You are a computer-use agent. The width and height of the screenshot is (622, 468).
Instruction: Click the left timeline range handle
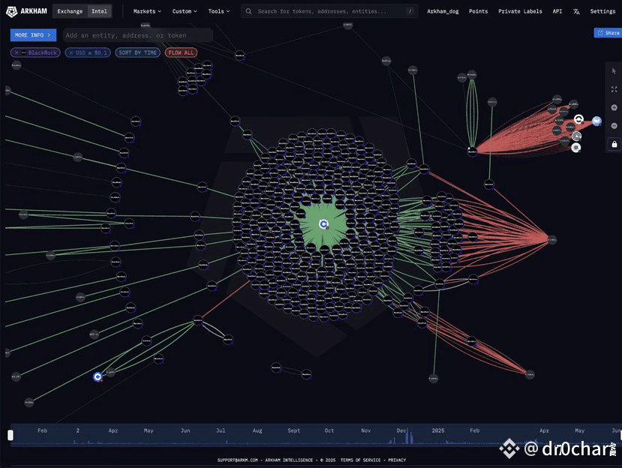pyautogui.click(x=11, y=435)
